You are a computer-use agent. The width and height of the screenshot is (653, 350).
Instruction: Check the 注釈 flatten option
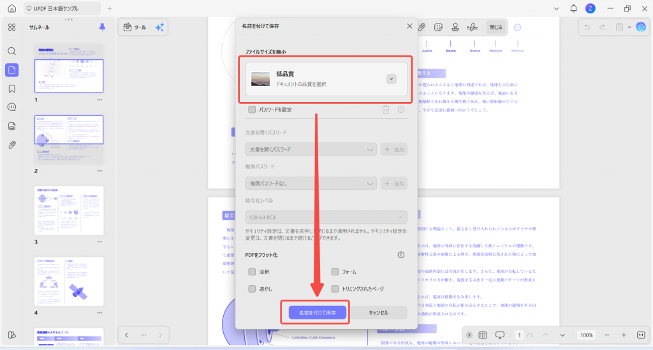coord(252,272)
